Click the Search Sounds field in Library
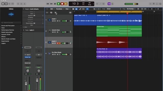The width and height of the screenshot is (163, 91). (11, 22)
